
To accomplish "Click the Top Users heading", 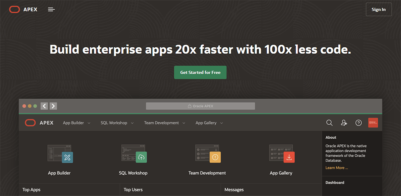I will point(133,190).
